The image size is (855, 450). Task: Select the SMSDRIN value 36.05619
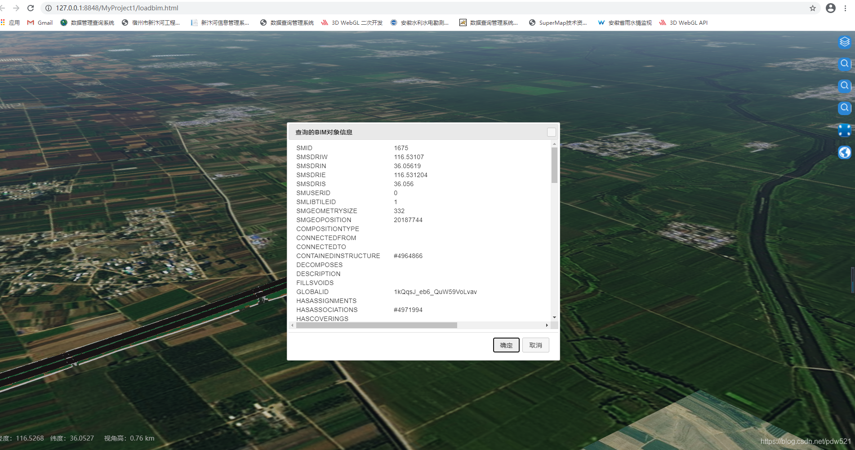pyautogui.click(x=407, y=166)
